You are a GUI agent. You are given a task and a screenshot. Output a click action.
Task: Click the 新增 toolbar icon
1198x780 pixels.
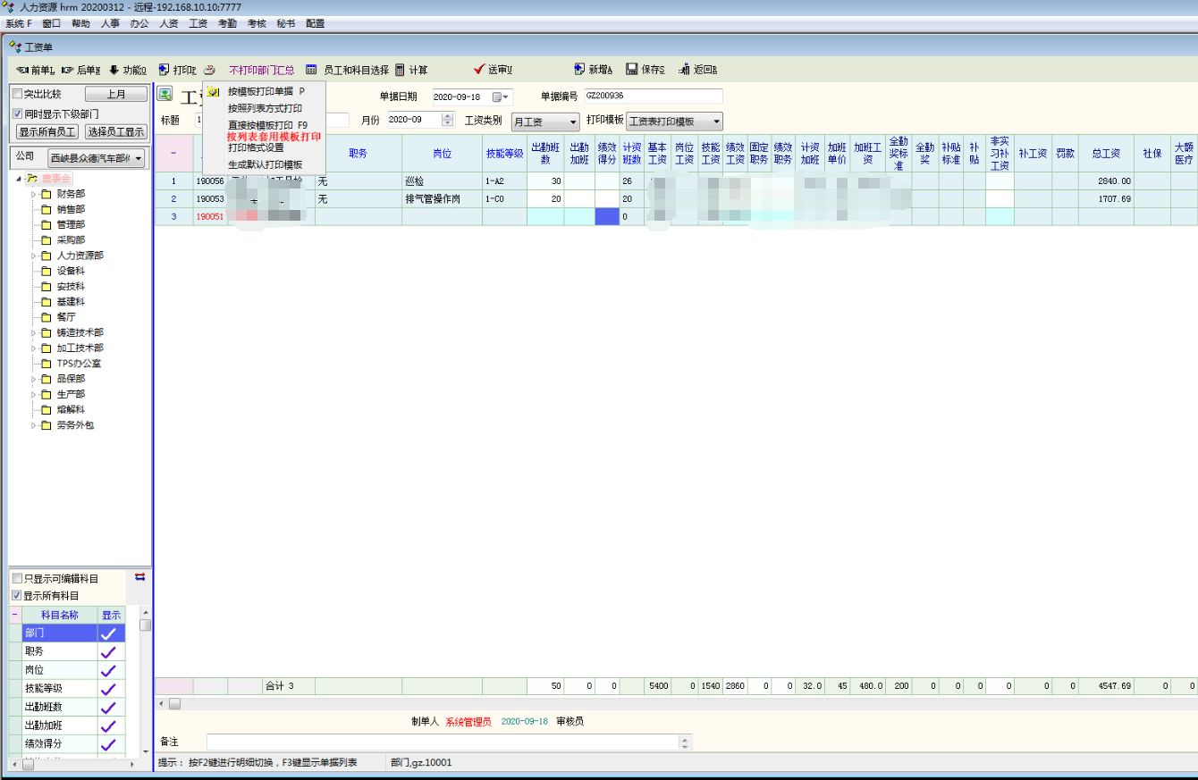pyautogui.click(x=579, y=69)
